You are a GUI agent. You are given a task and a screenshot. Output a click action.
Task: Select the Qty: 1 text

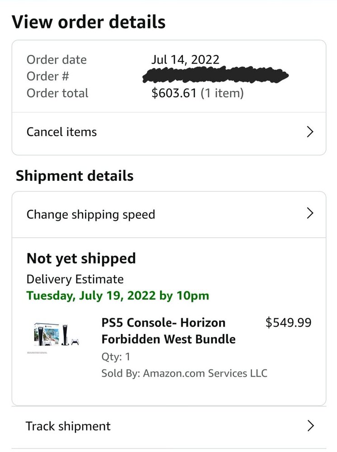(x=116, y=357)
